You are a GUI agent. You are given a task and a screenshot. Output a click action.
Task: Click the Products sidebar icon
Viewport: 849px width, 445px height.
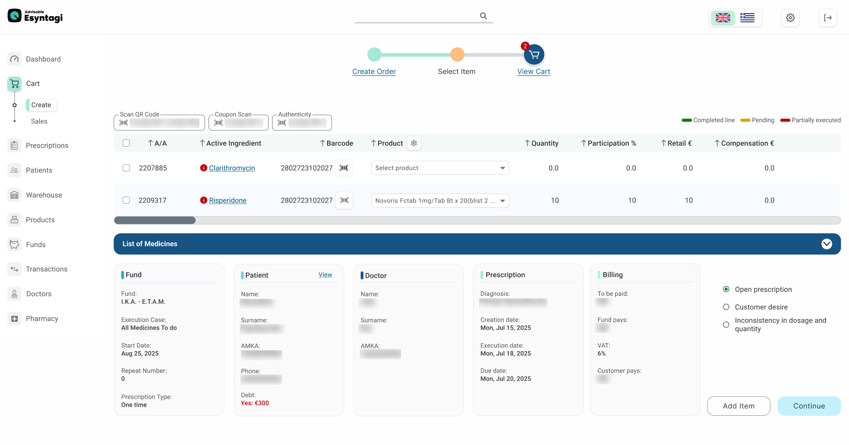coord(15,220)
